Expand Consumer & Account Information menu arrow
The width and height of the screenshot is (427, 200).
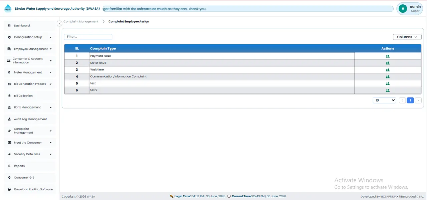pyautogui.click(x=51, y=61)
